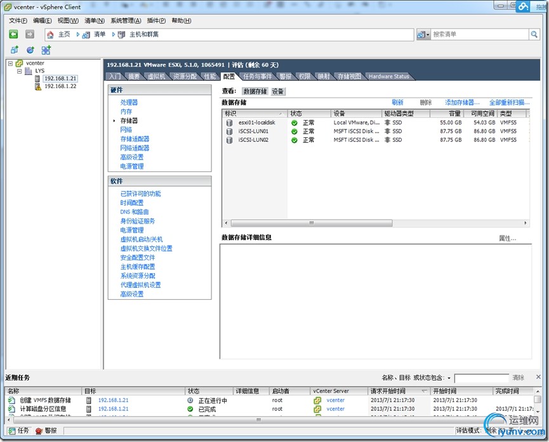
Task: Switch to the Hardware Status tab
Action: pyautogui.click(x=388, y=76)
